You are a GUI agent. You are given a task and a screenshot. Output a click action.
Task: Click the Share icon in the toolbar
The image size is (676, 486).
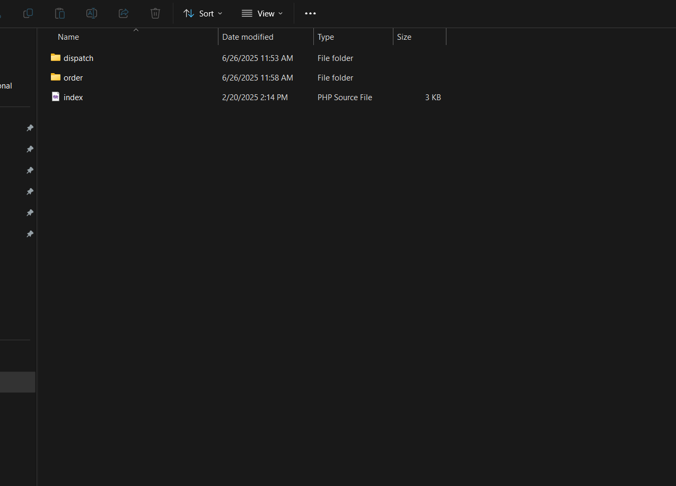[124, 13]
